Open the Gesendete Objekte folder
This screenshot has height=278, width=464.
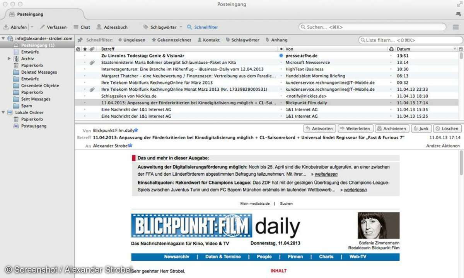click(x=40, y=86)
